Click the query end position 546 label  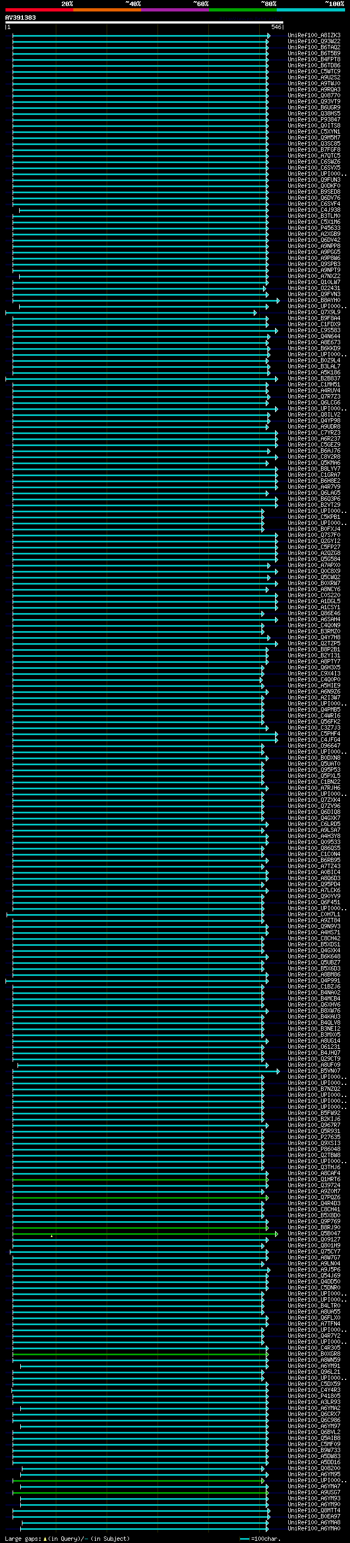[276, 27]
